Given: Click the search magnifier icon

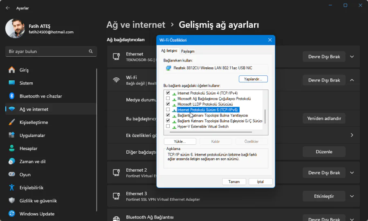Looking at the screenshot, I should click(x=91, y=51).
